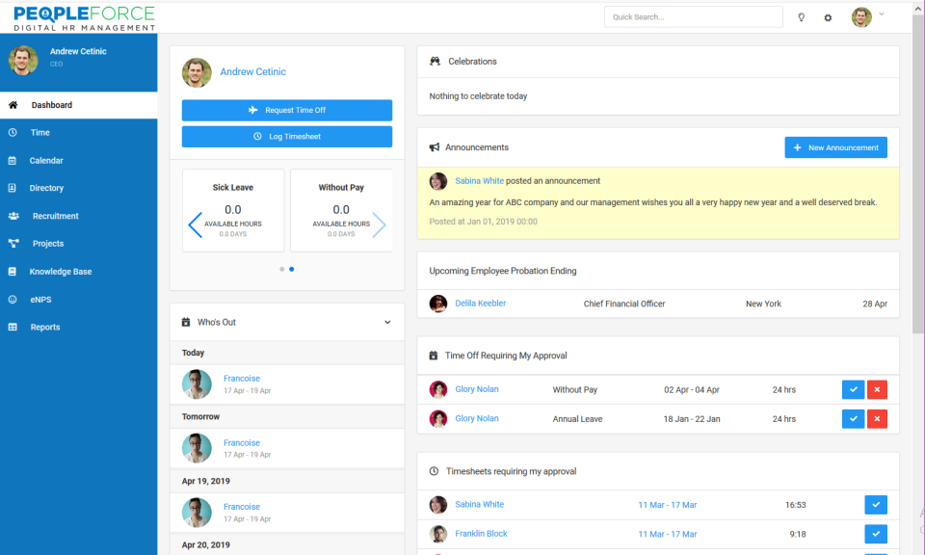This screenshot has height=555, width=925.
Task: Click Delila Keebler's avatar thumbnail
Action: (x=437, y=304)
